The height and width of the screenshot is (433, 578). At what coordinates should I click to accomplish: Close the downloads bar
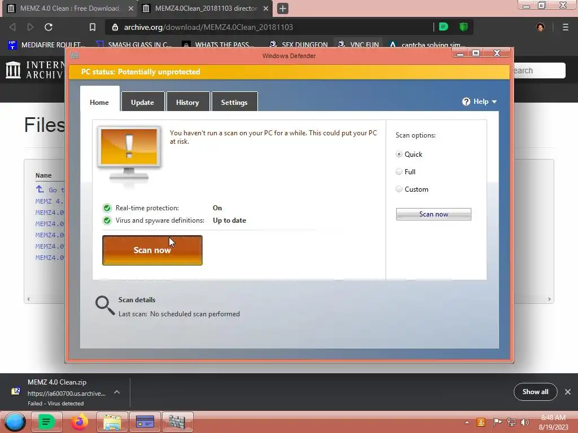(x=568, y=392)
